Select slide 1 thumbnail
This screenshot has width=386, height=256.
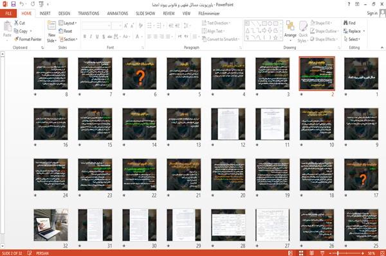click(361, 73)
